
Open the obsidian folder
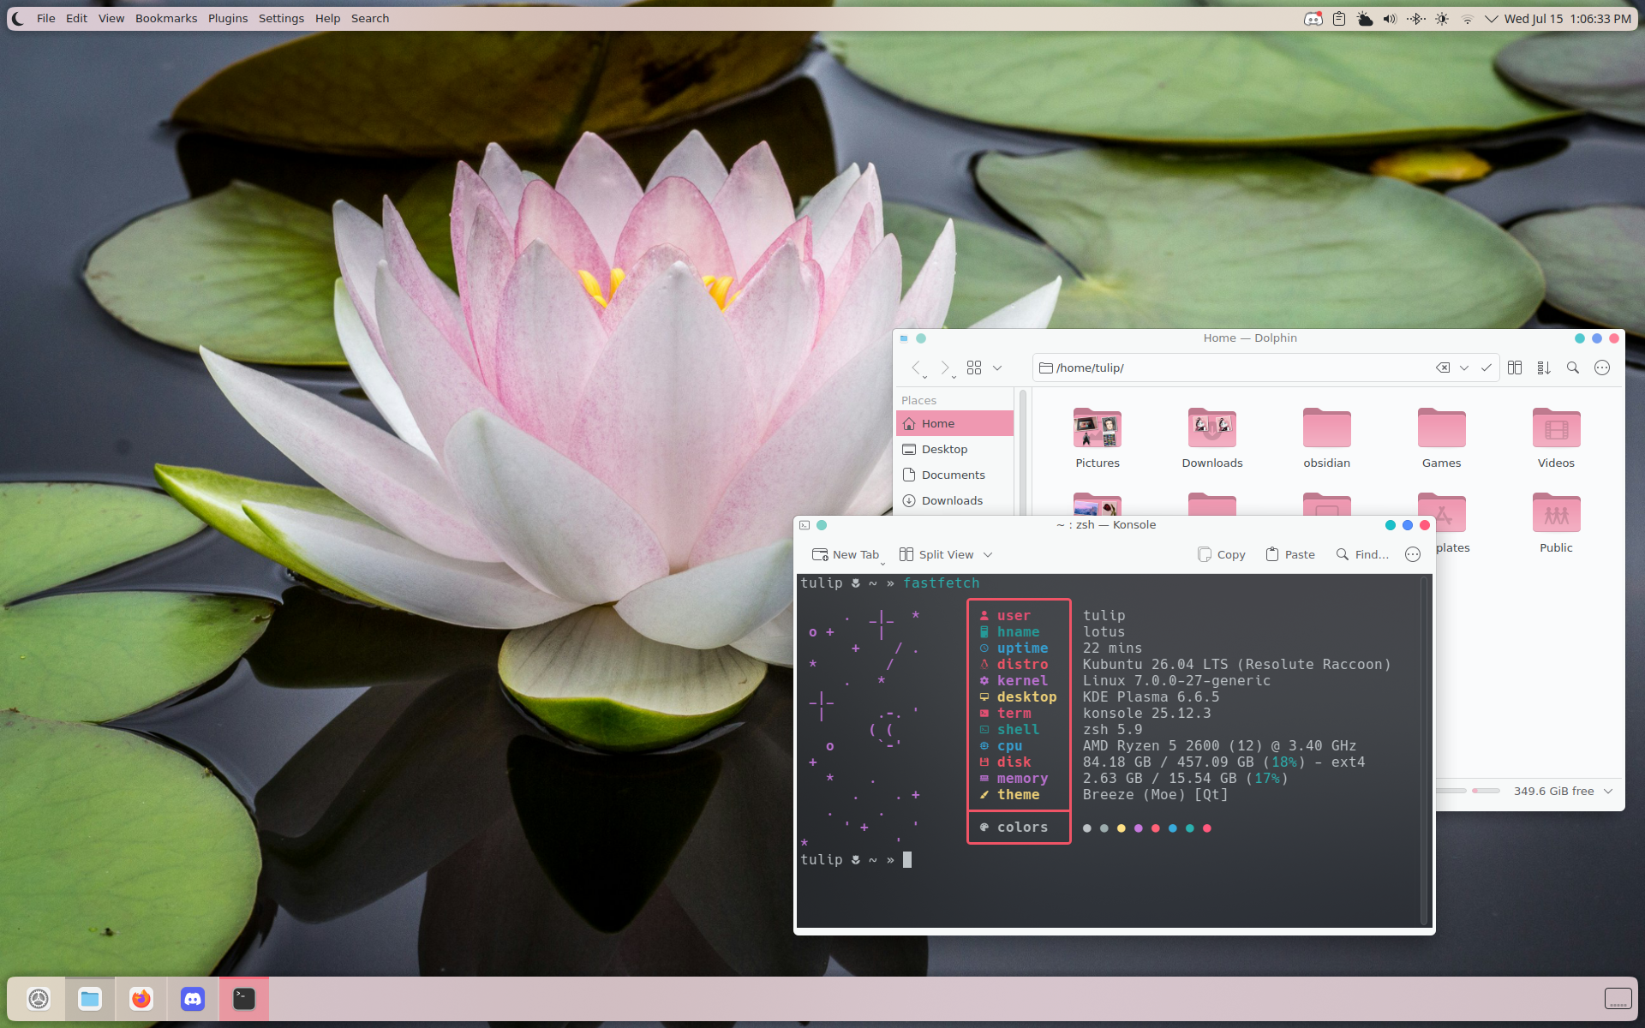(1327, 438)
